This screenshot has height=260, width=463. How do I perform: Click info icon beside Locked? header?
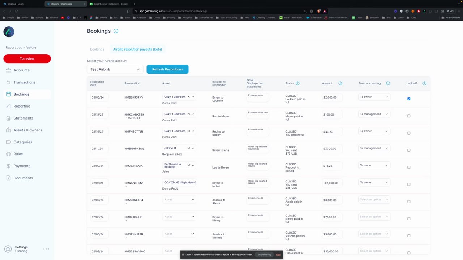(424, 83)
